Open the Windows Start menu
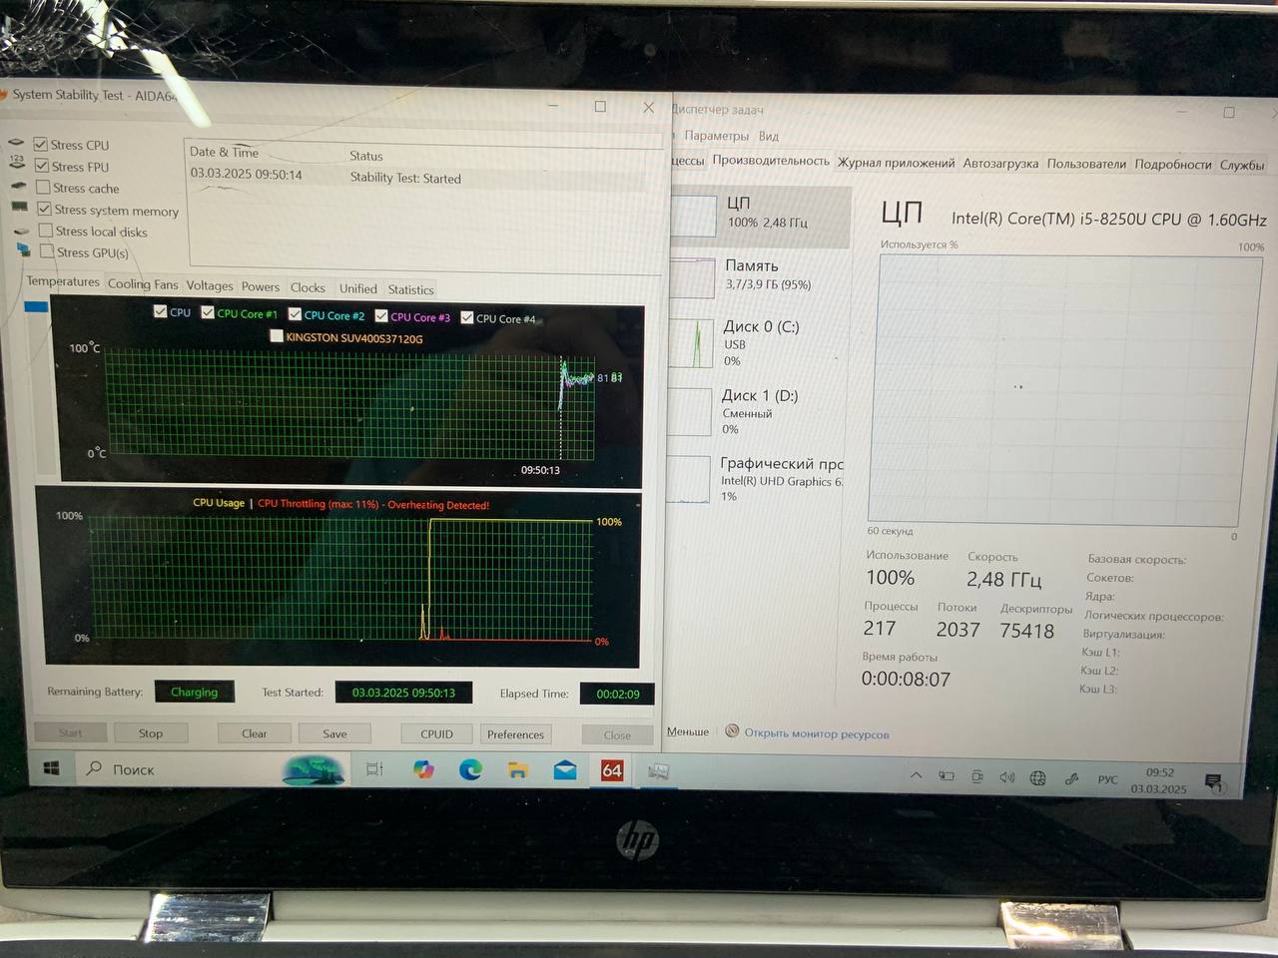Image resolution: width=1278 pixels, height=958 pixels. click(x=51, y=768)
